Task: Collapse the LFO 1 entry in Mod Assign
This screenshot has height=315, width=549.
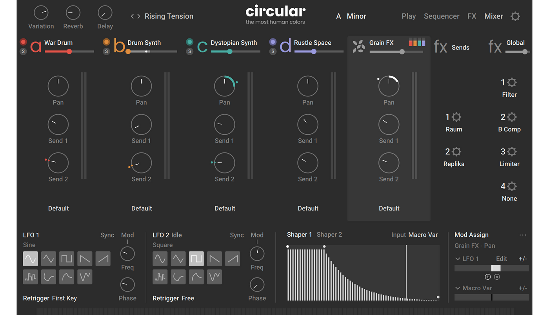Action: [458, 259]
